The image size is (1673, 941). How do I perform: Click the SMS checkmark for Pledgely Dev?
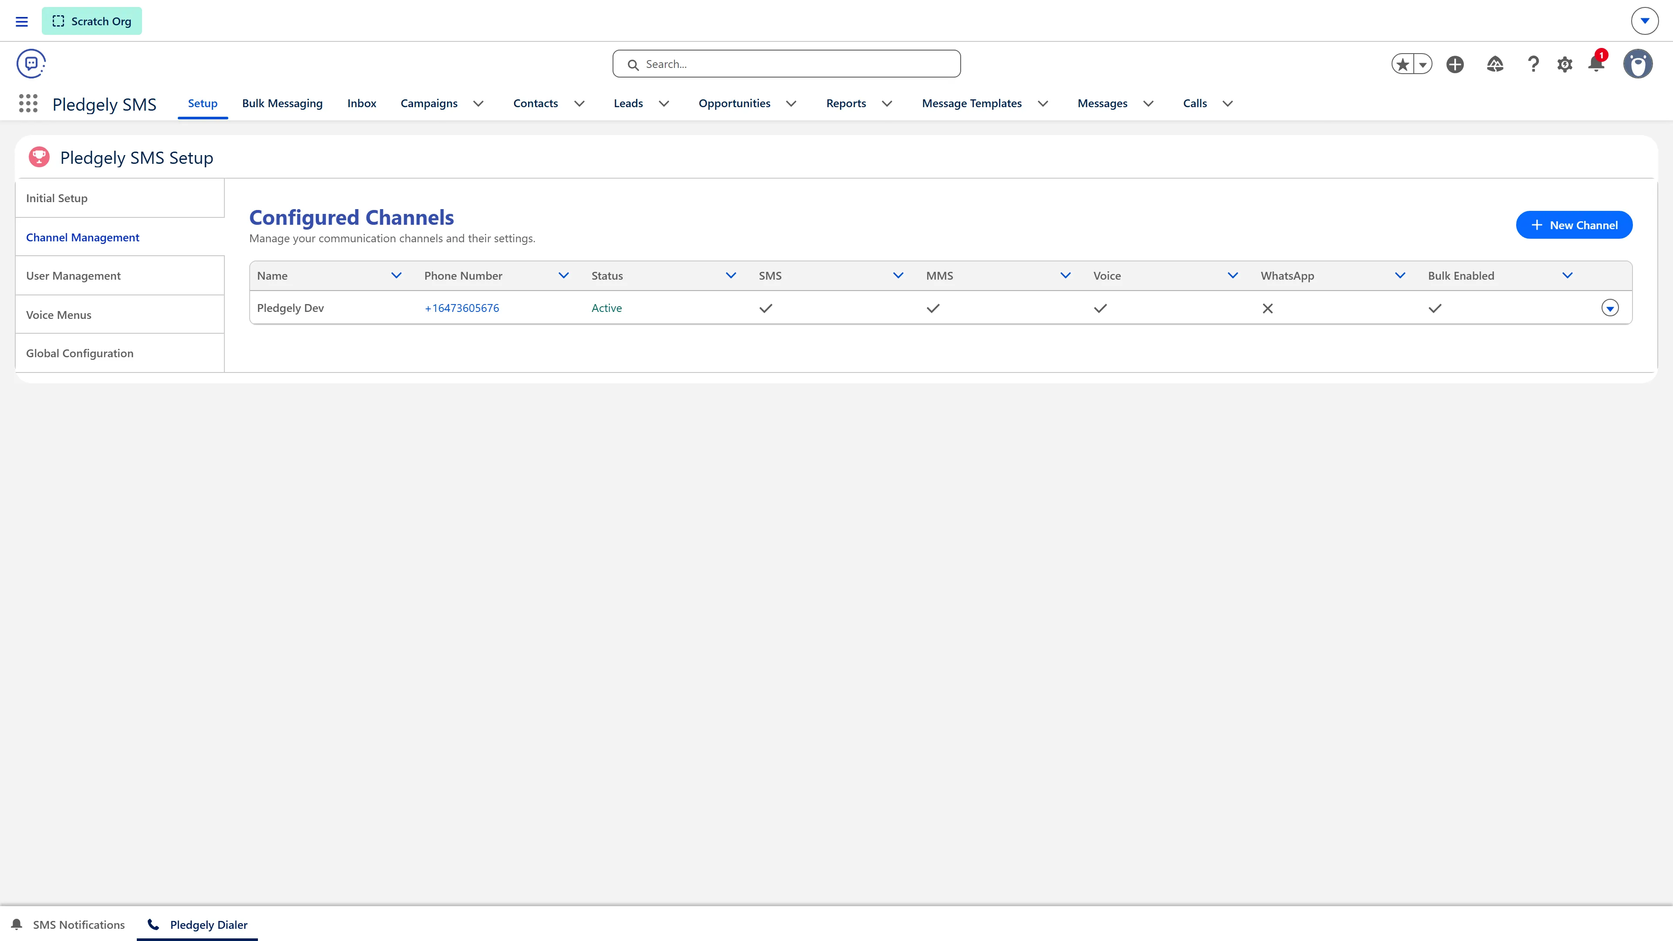[766, 308]
